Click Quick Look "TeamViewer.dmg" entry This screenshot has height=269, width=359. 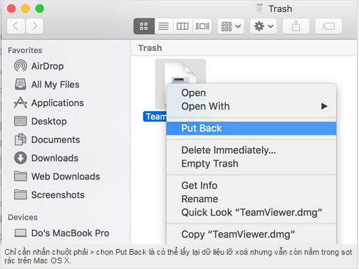[251, 212]
